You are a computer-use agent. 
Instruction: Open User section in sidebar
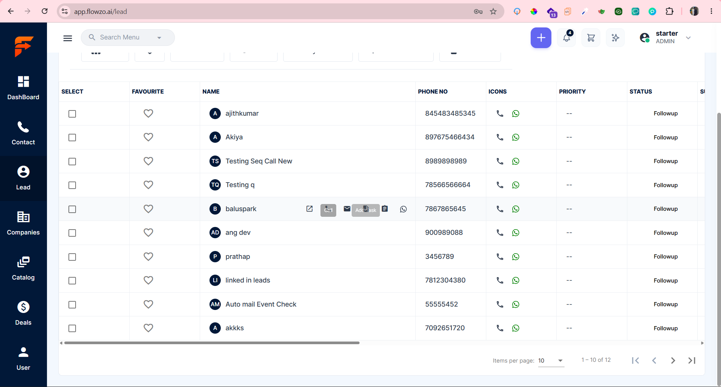click(x=23, y=358)
